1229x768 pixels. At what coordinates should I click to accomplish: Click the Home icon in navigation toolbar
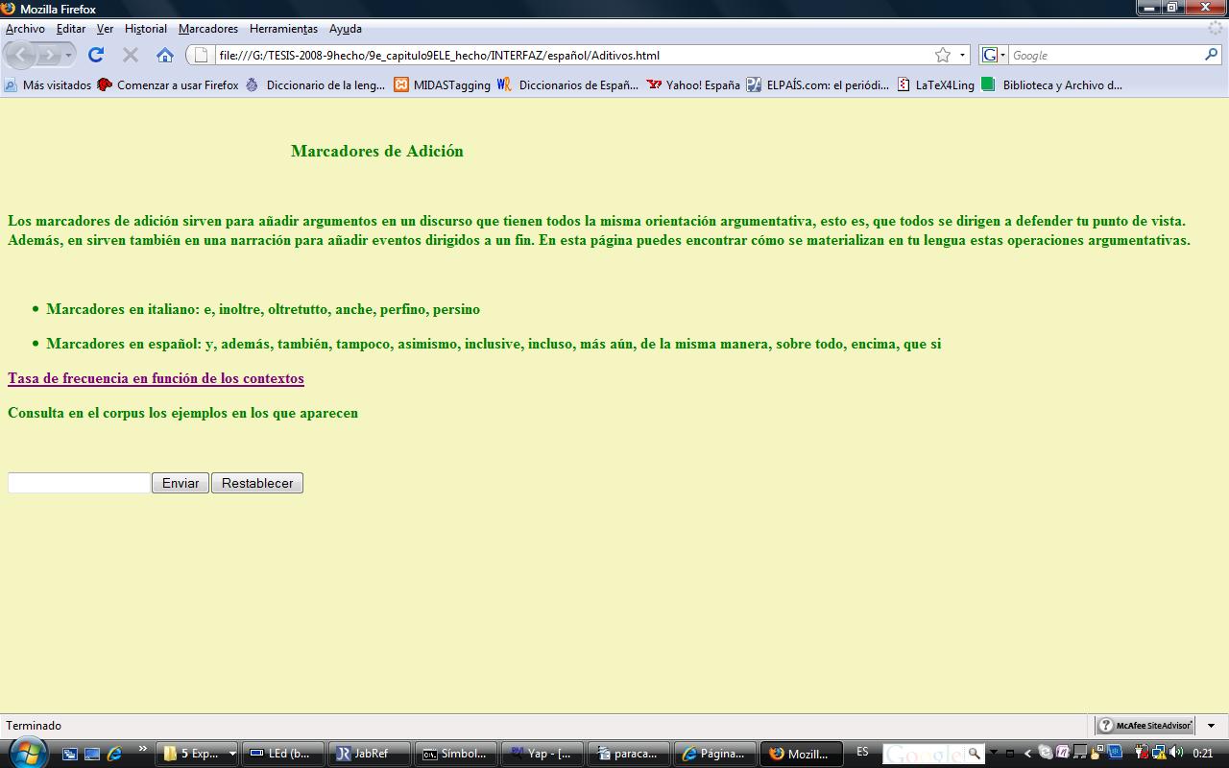pyautogui.click(x=165, y=55)
